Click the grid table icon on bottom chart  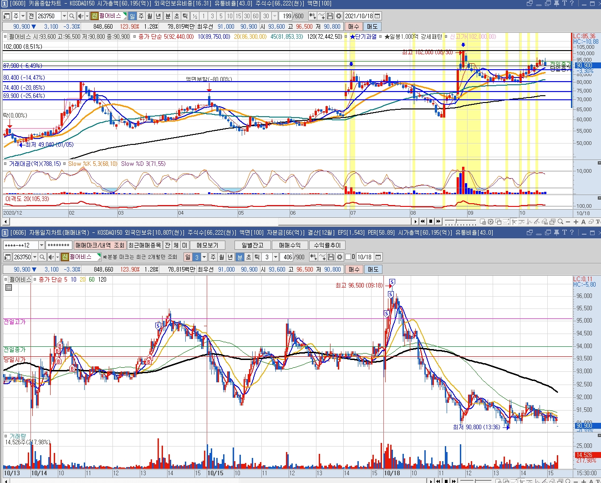click(x=9, y=288)
